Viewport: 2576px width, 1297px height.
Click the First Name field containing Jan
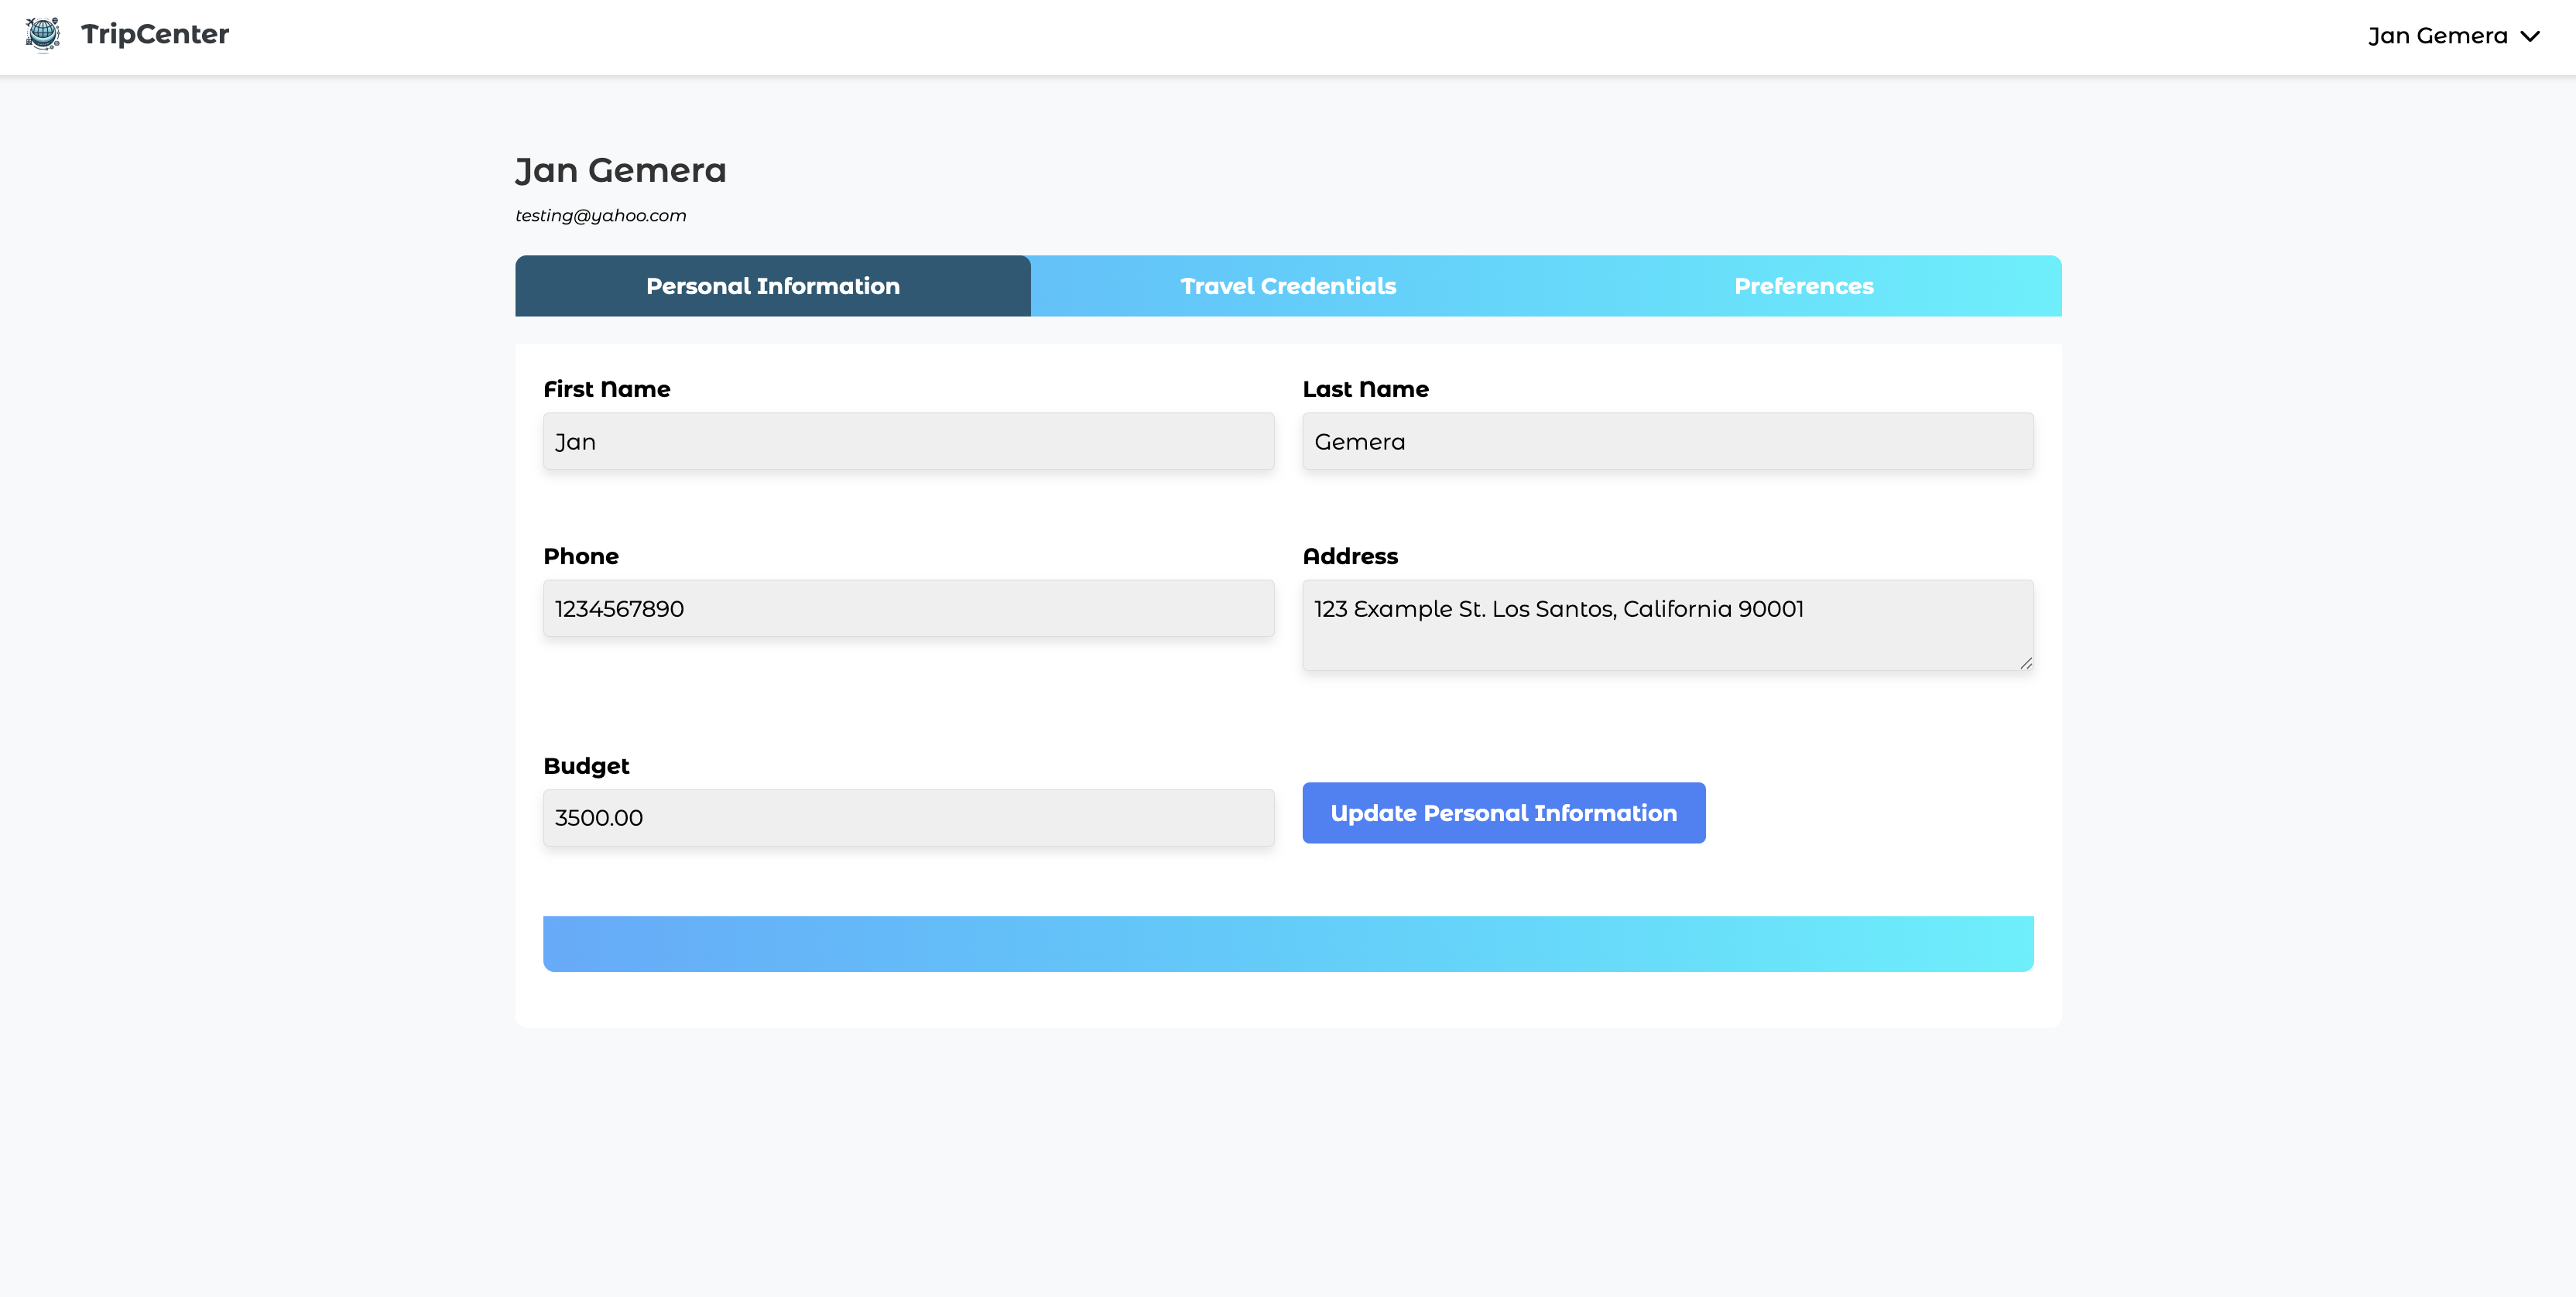tap(908, 441)
